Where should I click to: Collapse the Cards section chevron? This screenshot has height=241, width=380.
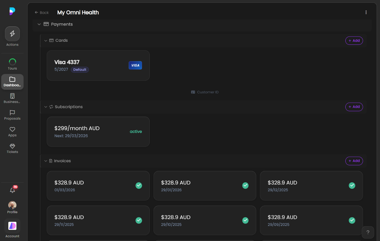click(46, 40)
